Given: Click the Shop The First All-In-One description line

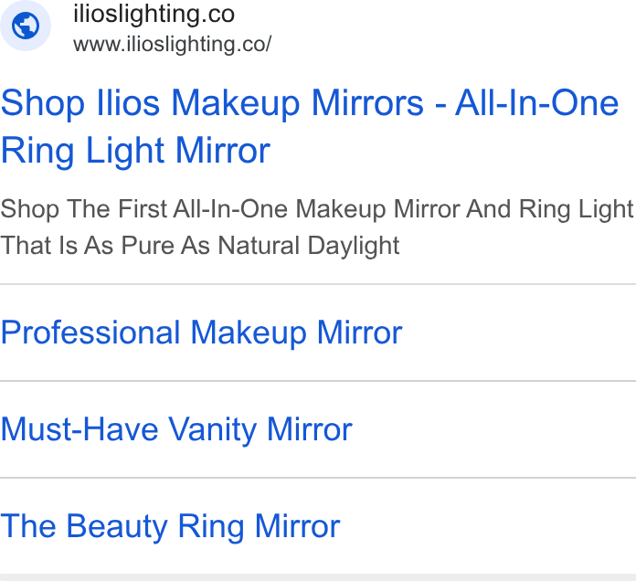Looking at the screenshot, I should click(x=317, y=209).
